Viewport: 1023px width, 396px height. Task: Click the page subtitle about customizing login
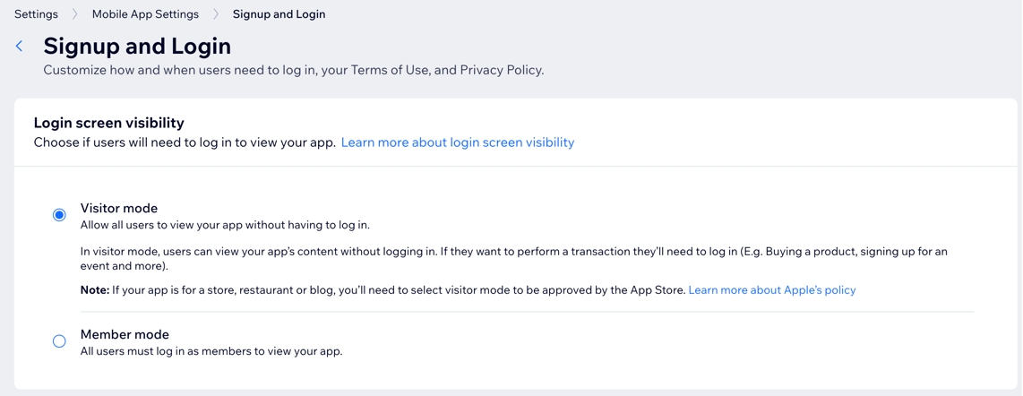[x=293, y=70]
